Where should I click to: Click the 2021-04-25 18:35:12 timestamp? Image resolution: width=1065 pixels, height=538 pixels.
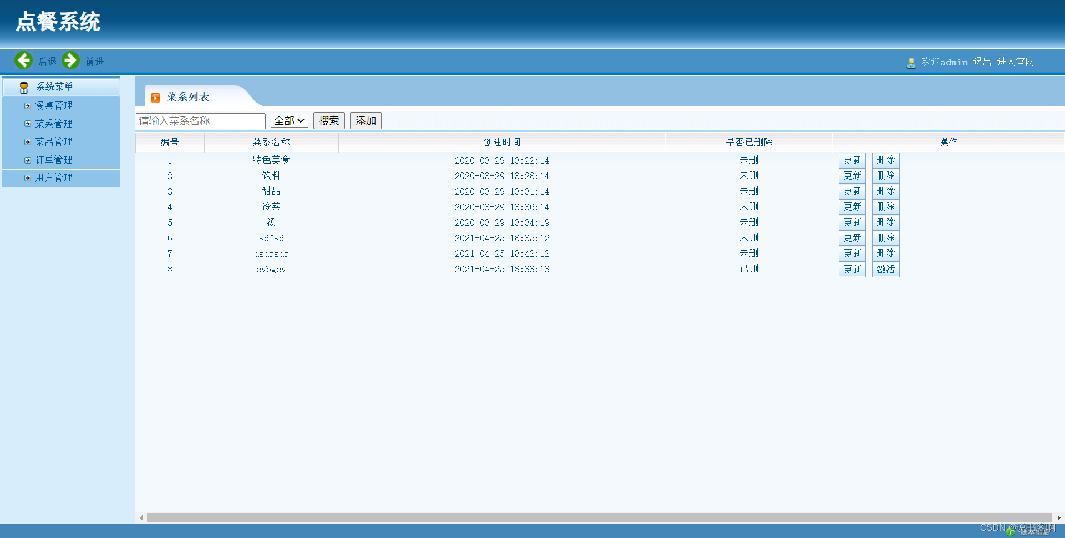tap(502, 238)
